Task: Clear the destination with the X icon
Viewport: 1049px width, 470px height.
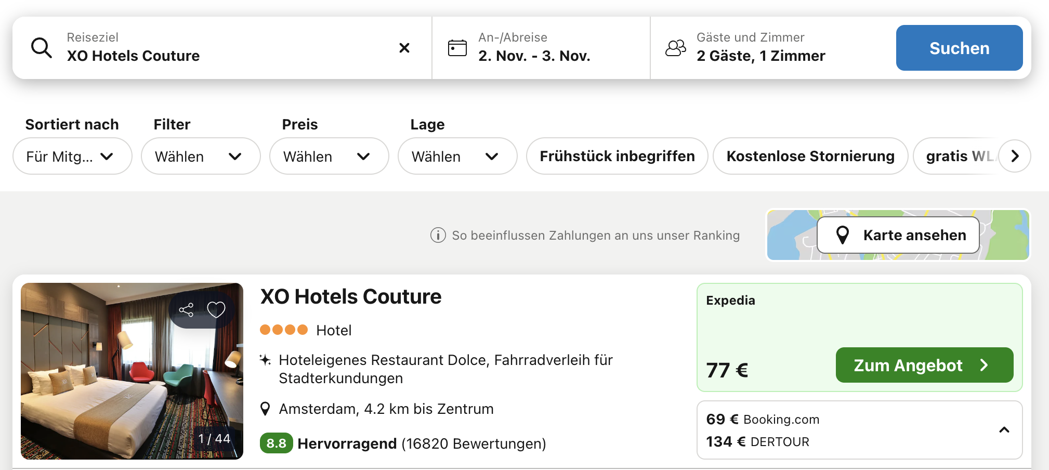Action: 404,48
